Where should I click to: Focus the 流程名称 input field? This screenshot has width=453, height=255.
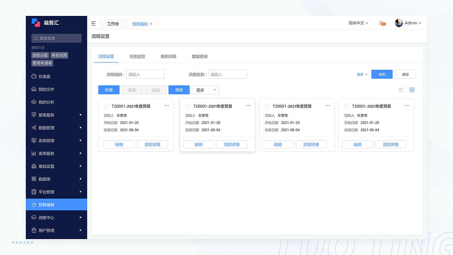tap(228, 74)
